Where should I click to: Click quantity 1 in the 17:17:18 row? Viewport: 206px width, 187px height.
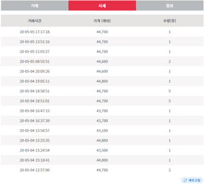point(170,32)
